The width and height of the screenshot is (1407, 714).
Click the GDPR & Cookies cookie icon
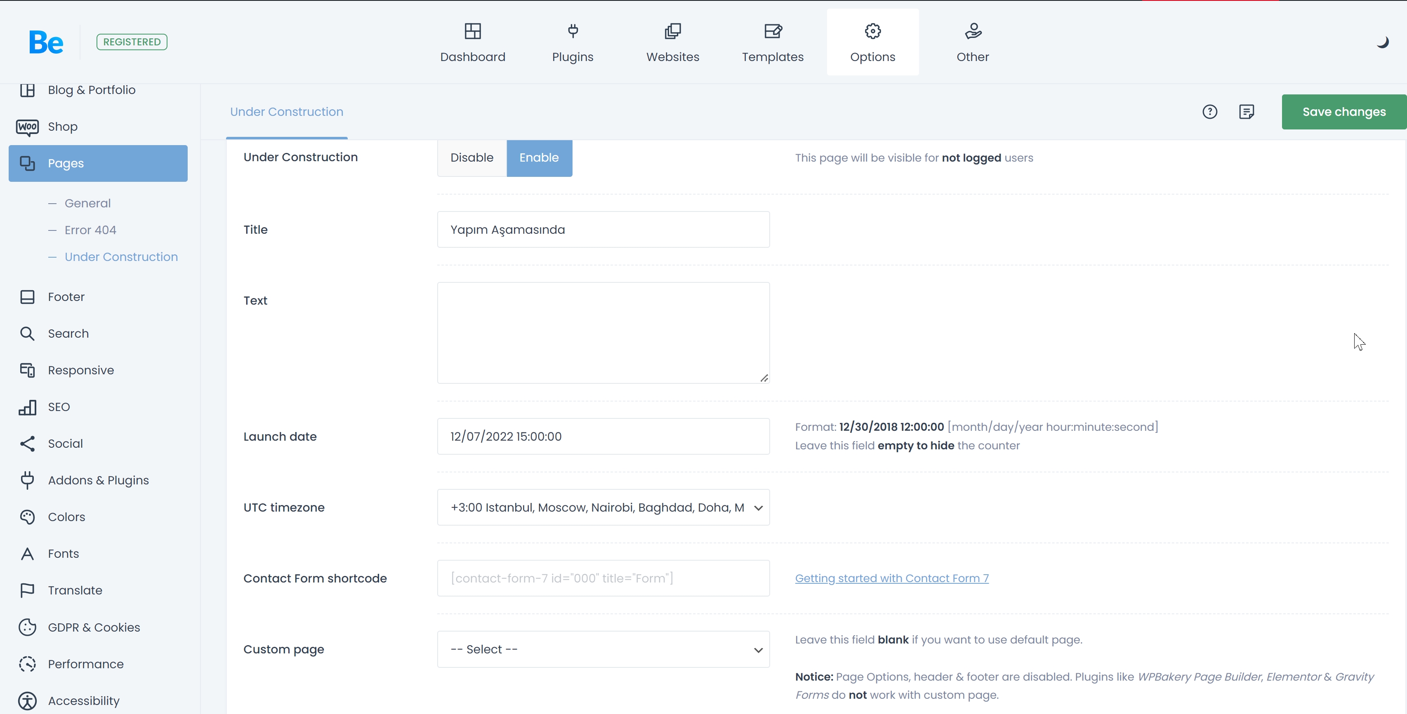[27, 627]
